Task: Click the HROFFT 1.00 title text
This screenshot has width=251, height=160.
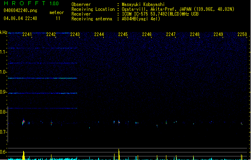Action: coord(30,4)
